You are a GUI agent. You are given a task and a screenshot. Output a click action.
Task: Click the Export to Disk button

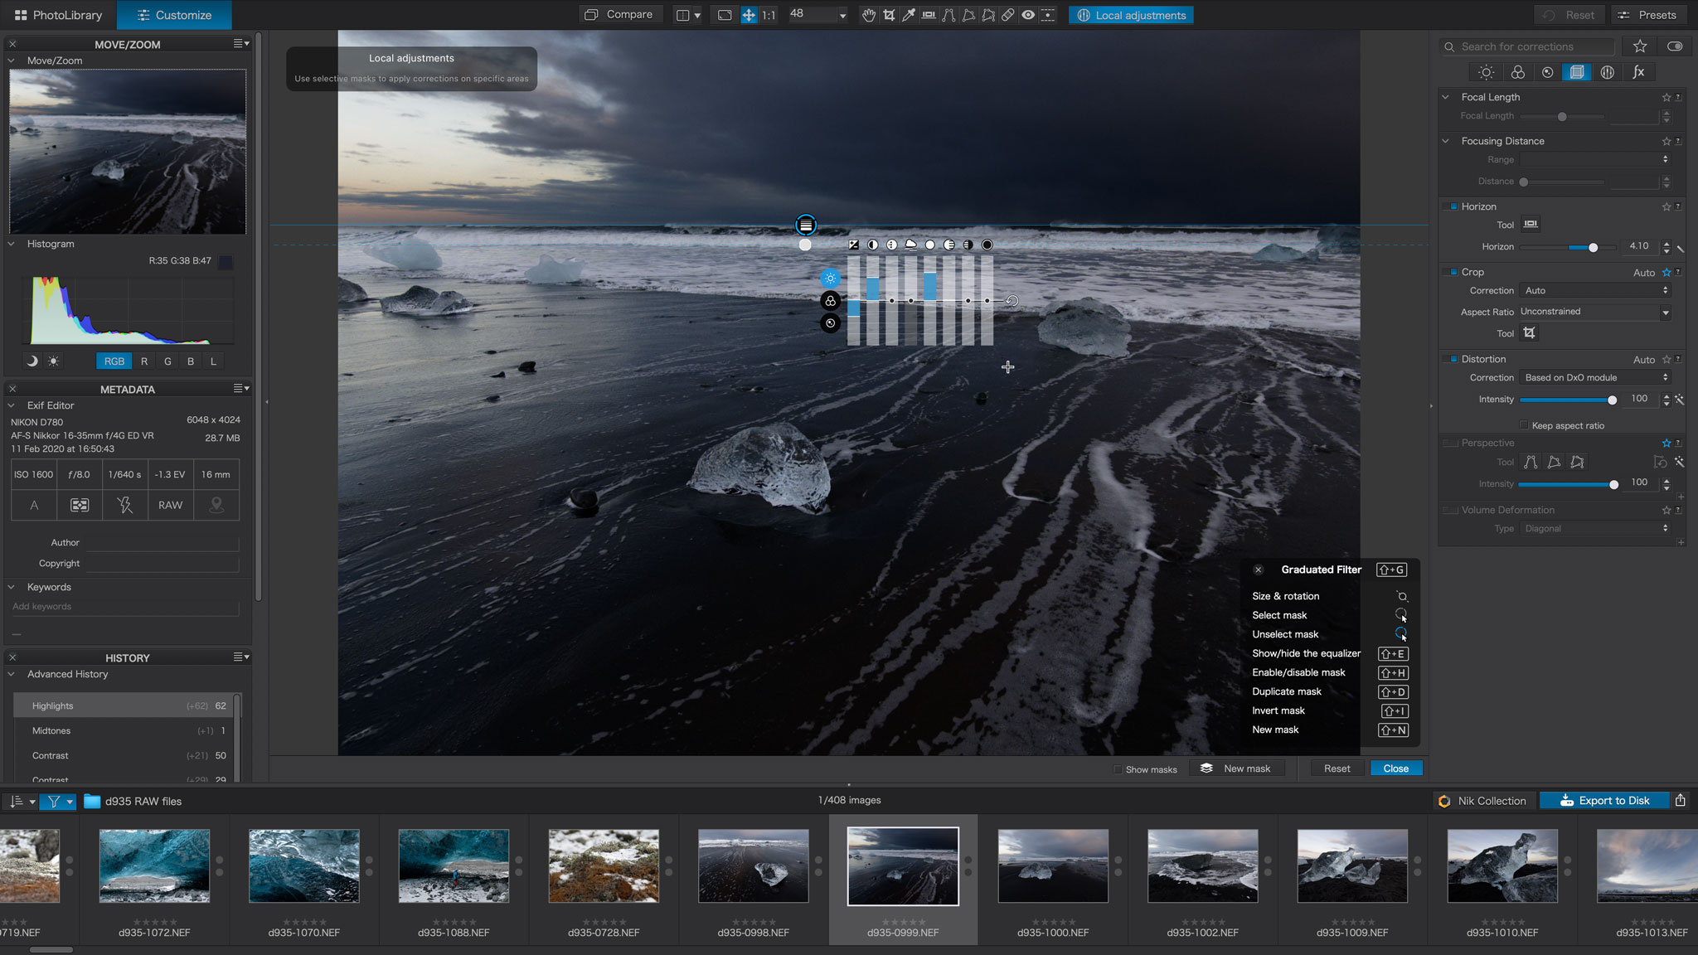[x=1603, y=800]
